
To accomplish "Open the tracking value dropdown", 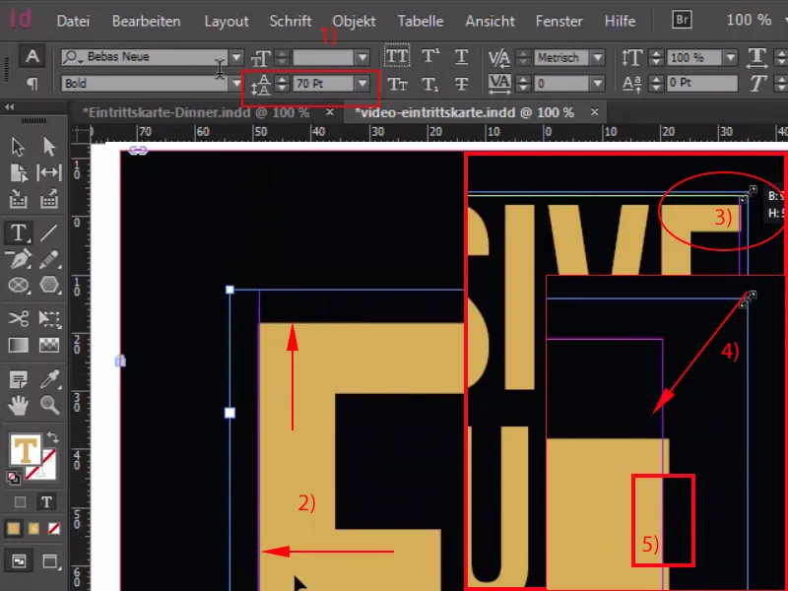I will click(598, 84).
